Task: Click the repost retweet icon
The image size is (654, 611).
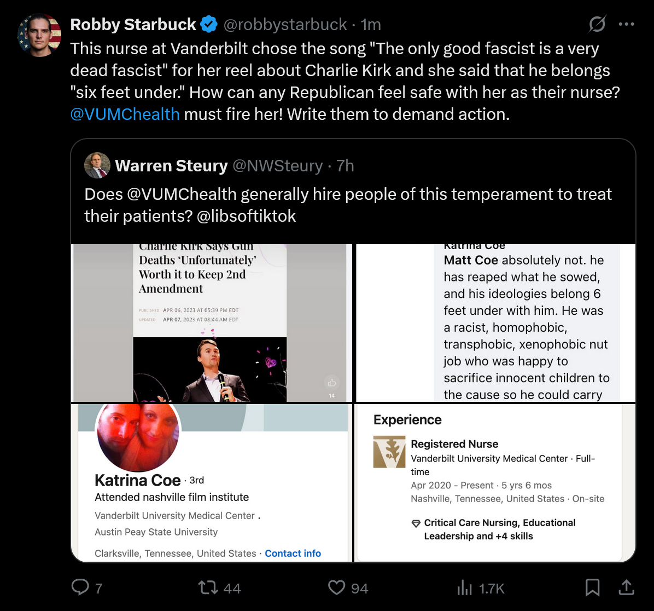Action: click(x=208, y=588)
